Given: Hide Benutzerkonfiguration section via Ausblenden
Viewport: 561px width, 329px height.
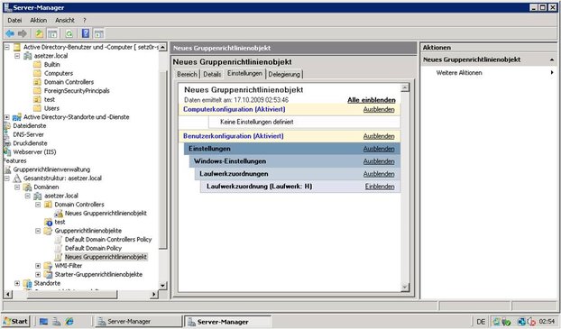Looking at the screenshot, I should click(x=379, y=136).
